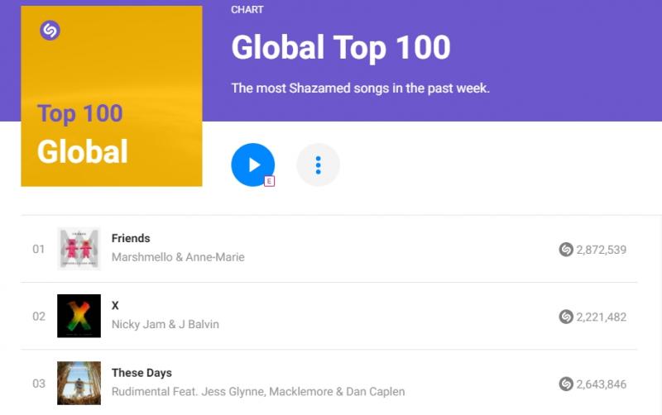Open the Friends album artwork
The height and width of the screenshot is (415, 662).
coord(79,249)
